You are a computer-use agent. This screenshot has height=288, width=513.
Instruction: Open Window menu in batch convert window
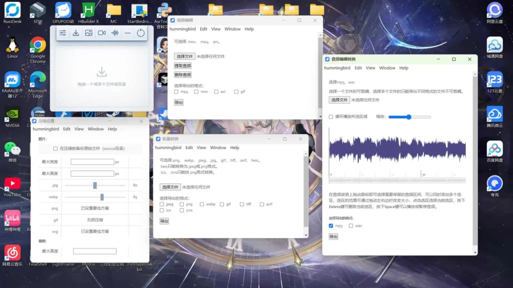[218, 147]
